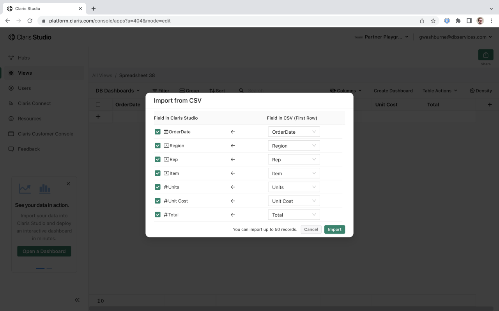Open a new browser tab

(x=94, y=9)
